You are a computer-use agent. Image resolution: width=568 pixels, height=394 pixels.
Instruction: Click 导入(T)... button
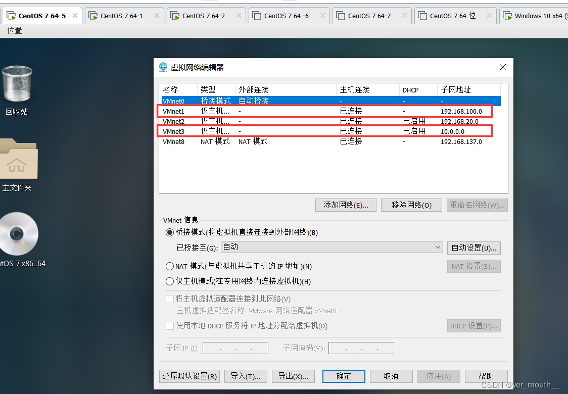pos(246,376)
